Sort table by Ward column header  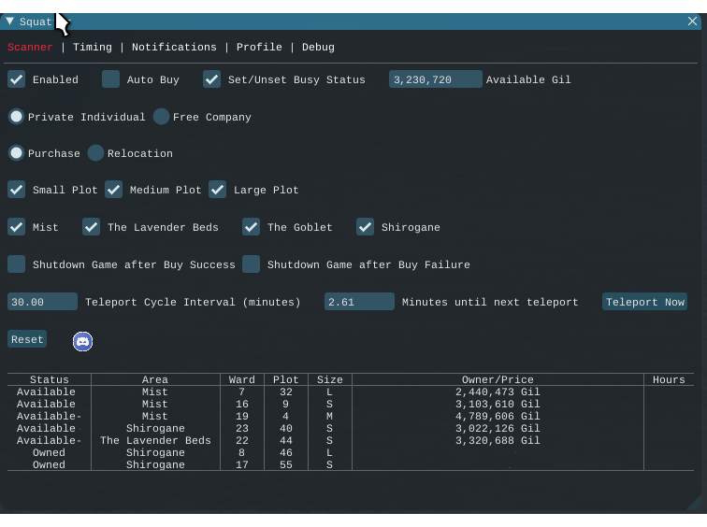pos(242,379)
